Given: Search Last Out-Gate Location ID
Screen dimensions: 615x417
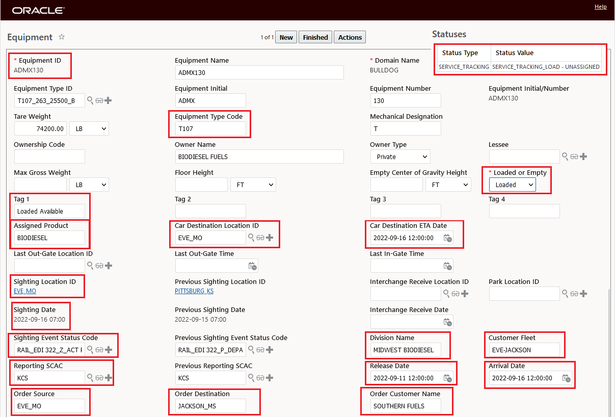Looking at the screenshot, I should pos(90,266).
